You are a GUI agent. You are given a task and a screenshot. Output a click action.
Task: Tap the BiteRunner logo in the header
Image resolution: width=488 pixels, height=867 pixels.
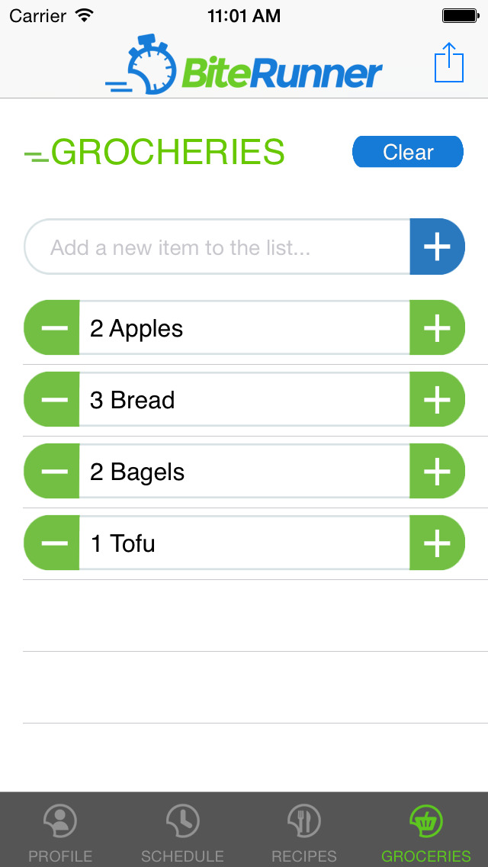pos(244,66)
